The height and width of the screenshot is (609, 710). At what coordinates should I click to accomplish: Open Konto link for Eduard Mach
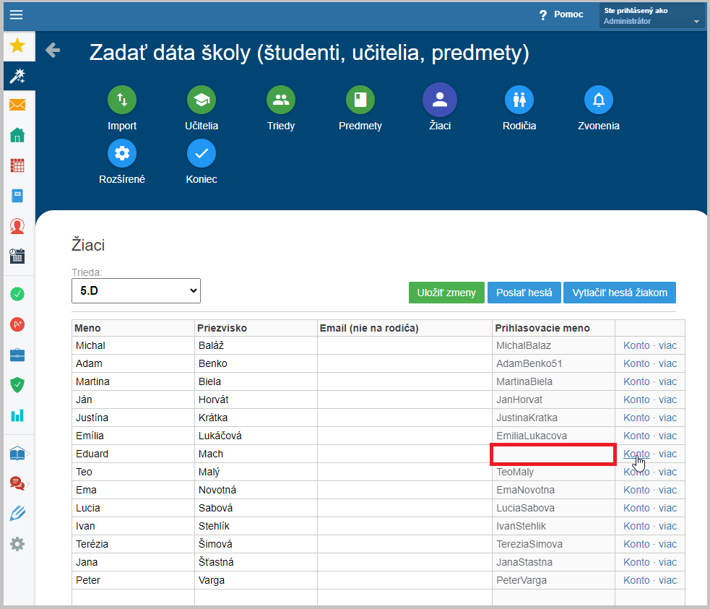coord(636,454)
